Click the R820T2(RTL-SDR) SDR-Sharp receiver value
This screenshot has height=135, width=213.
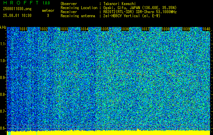(x=140, y=12)
